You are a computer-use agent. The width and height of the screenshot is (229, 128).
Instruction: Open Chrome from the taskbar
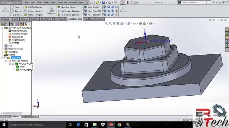(x=119, y=125)
